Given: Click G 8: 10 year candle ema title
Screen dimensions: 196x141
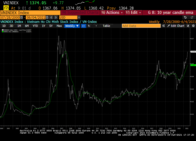Looking at the screenshot, I should click(170, 13).
